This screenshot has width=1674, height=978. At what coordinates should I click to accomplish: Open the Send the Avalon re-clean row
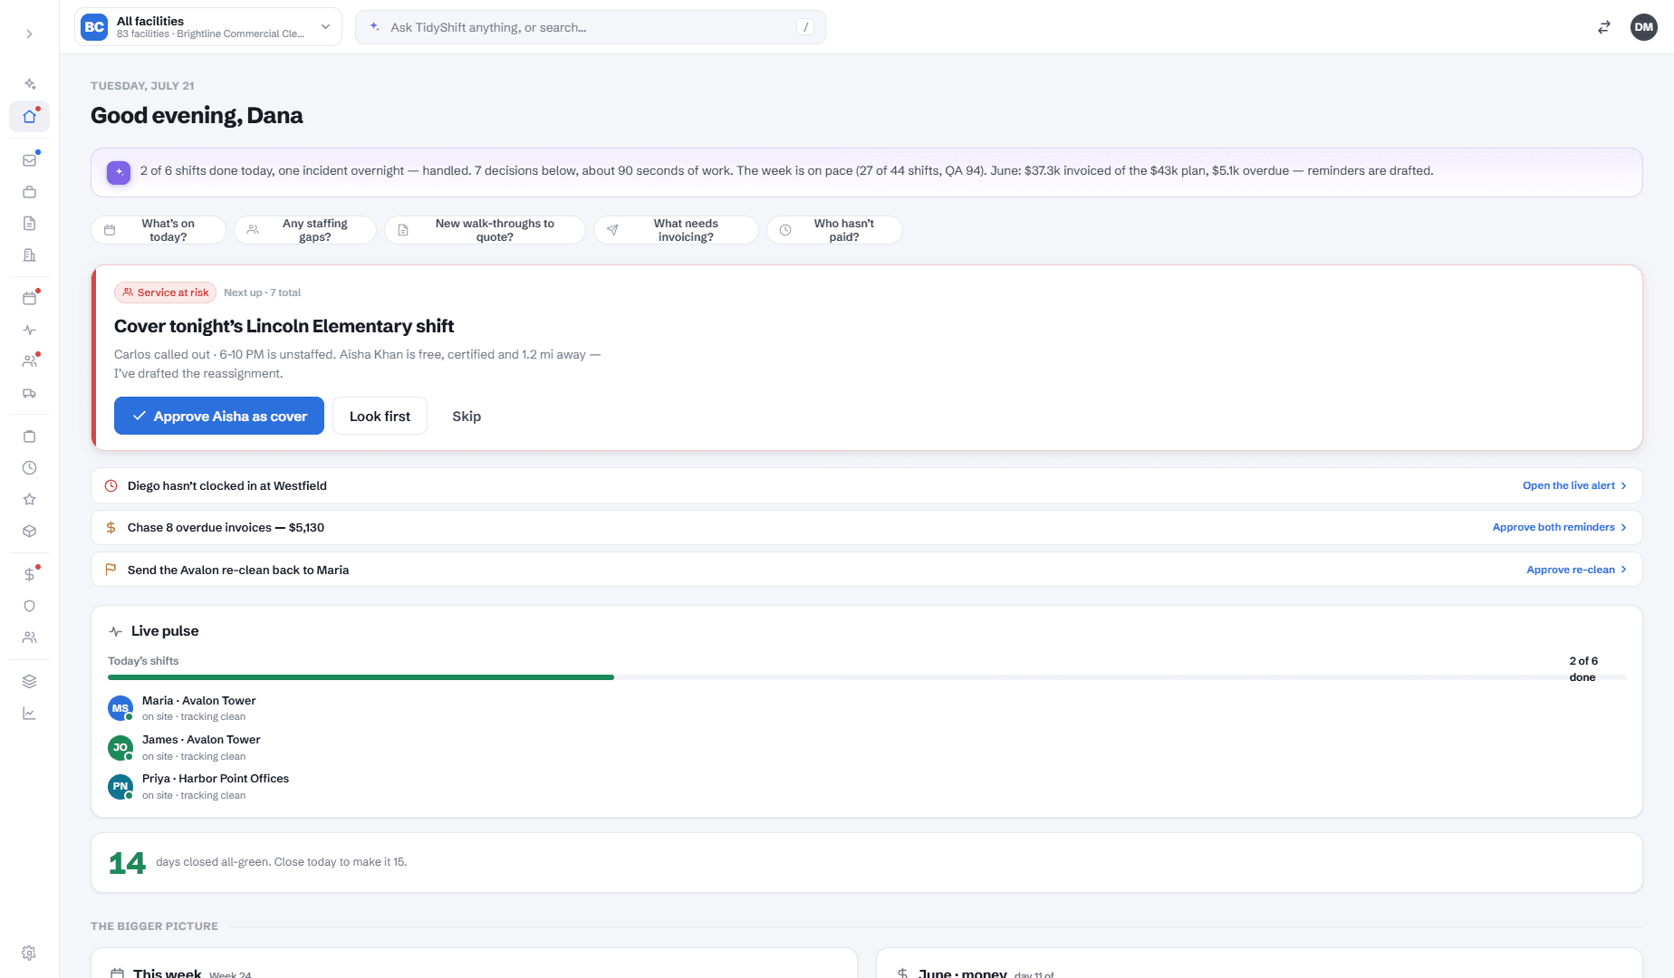[866, 570]
